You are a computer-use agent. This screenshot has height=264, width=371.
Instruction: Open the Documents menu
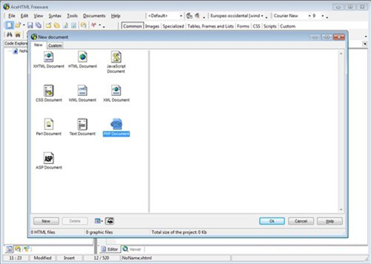pyautogui.click(x=94, y=16)
